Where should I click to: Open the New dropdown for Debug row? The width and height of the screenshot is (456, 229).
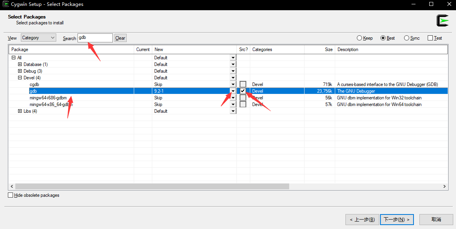[x=233, y=71]
